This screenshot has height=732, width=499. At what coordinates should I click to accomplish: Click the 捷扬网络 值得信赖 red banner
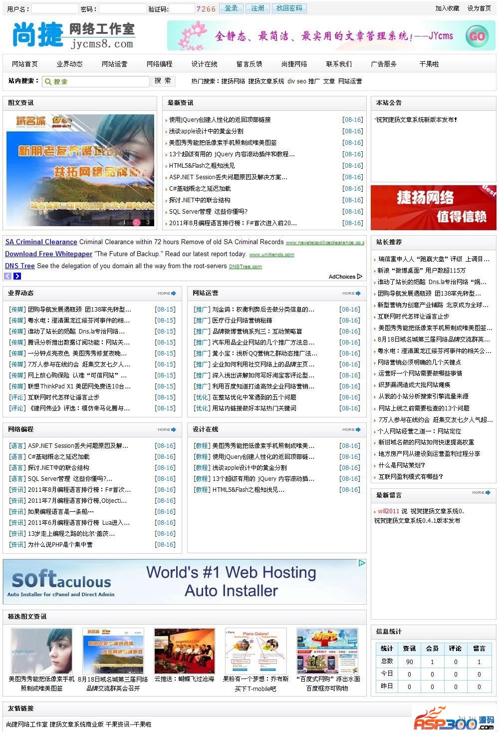[434, 208]
